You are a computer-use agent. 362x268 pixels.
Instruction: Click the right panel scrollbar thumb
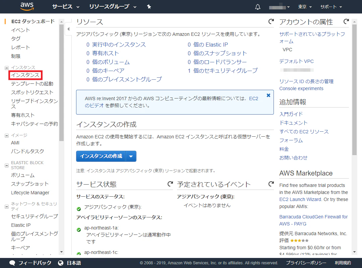[354, 90]
